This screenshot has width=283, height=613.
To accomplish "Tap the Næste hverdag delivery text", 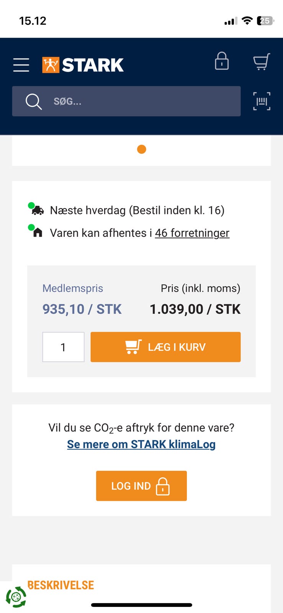I will (x=137, y=210).
